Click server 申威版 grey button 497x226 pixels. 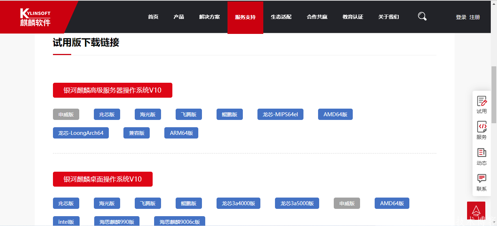(66, 114)
